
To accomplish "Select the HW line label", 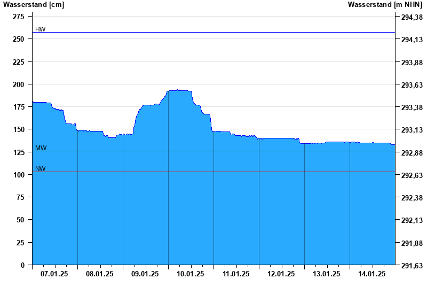I will (41, 29).
